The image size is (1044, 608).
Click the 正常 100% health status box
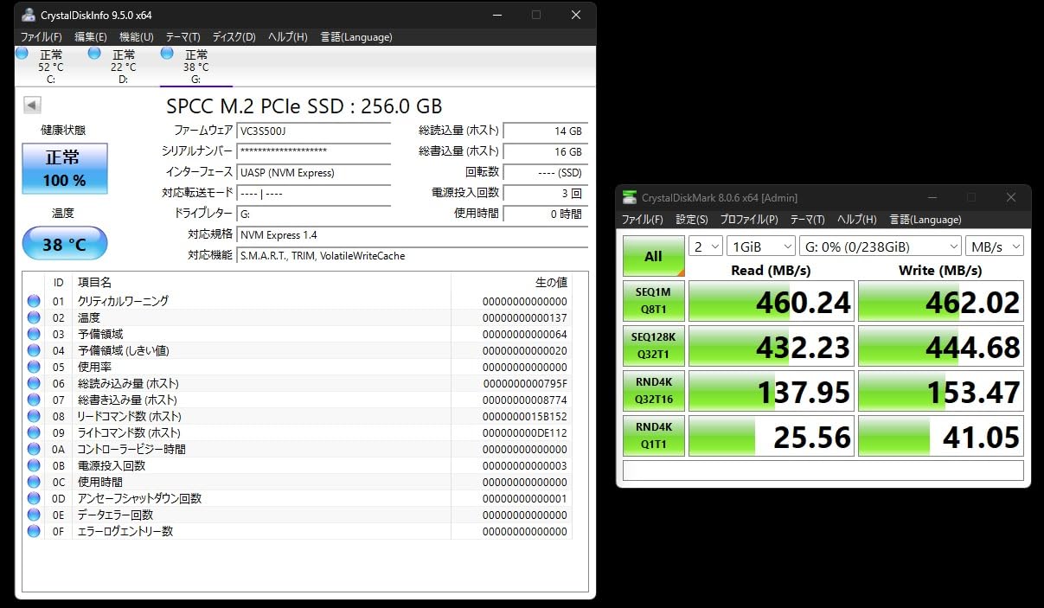pyautogui.click(x=65, y=169)
